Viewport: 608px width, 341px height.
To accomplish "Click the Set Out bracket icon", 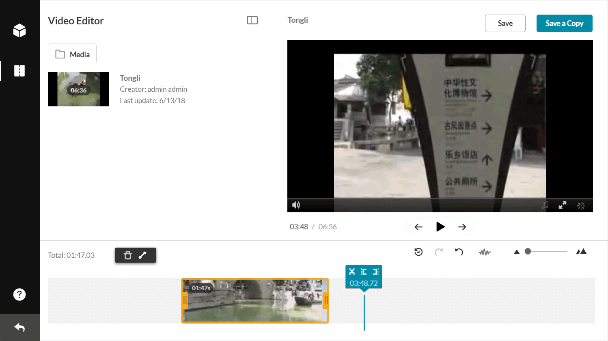I will (x=375, y=272).
